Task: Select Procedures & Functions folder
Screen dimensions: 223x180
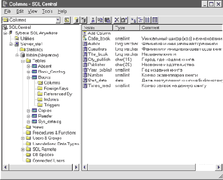Action: coord(51,133)
